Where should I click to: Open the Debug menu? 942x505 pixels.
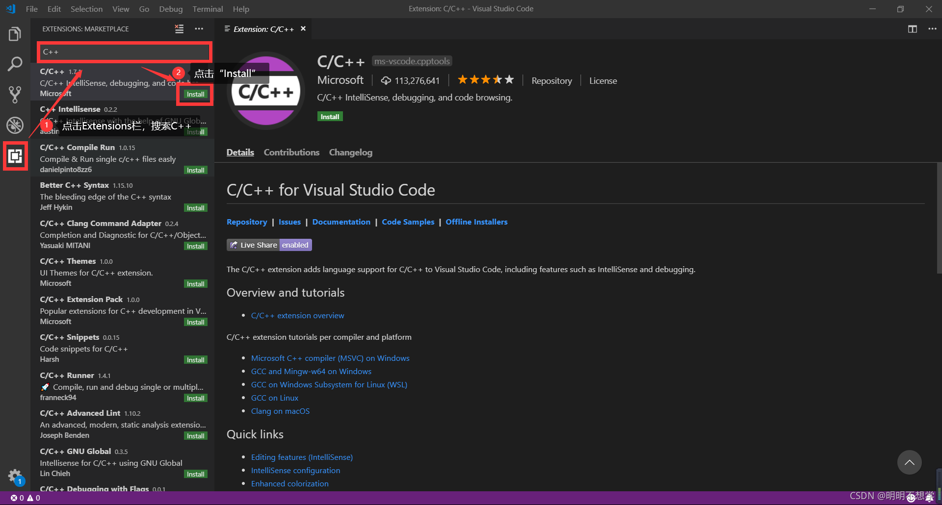pos(171,9)
